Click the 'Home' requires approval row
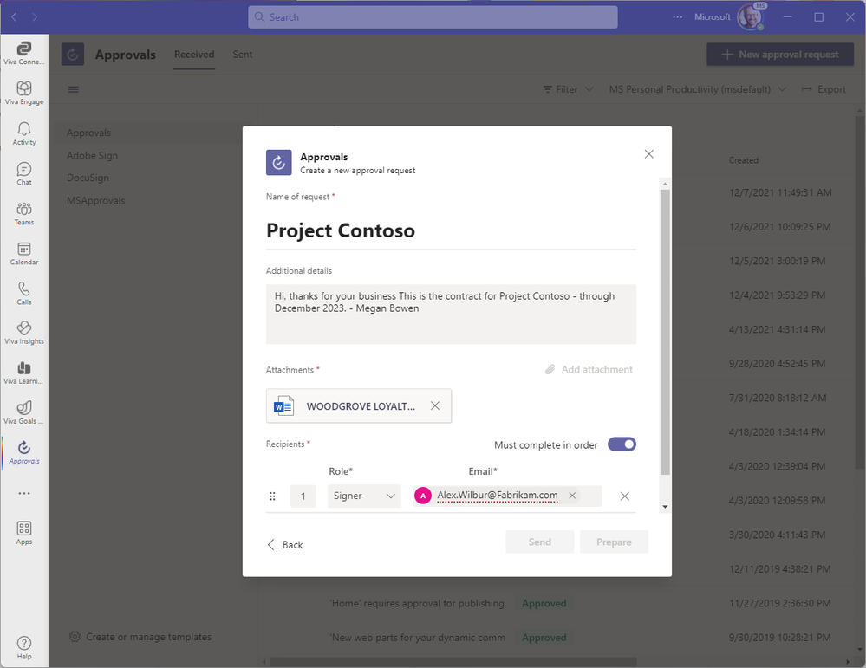866x668 pixels. click(x=417, y=603)
